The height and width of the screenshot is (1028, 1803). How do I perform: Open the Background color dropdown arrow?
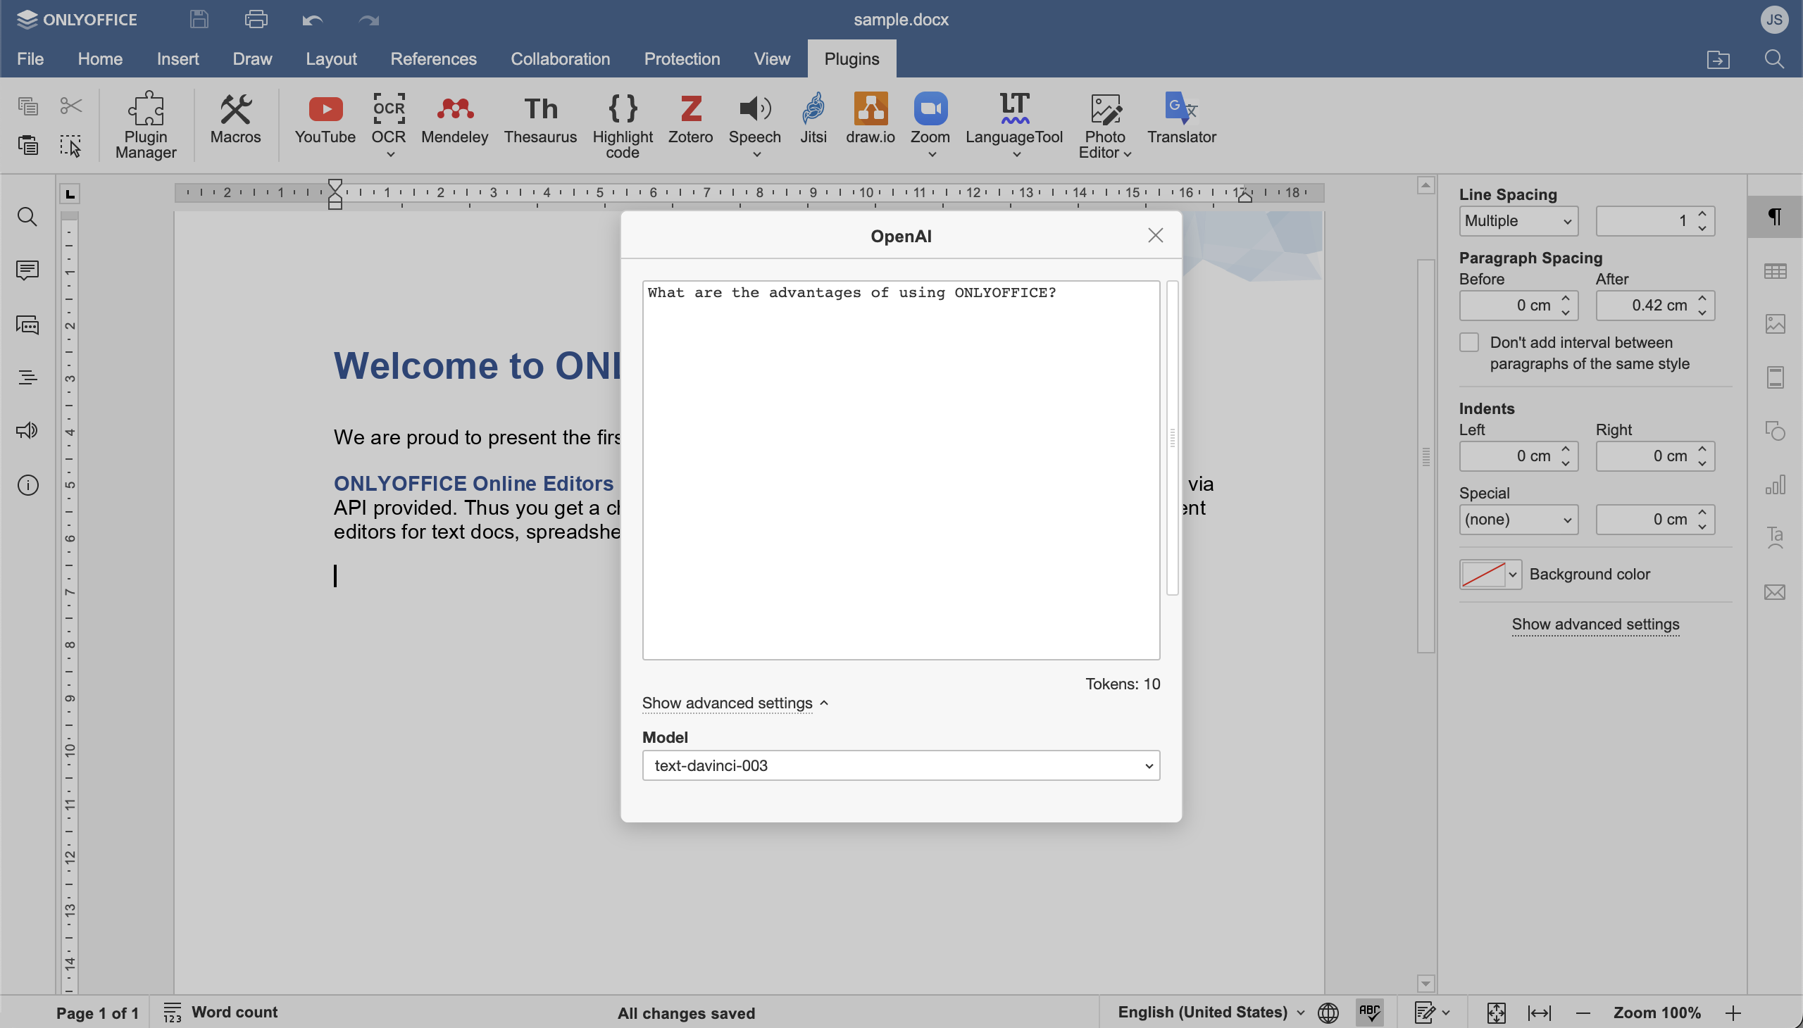(1512, 575)
